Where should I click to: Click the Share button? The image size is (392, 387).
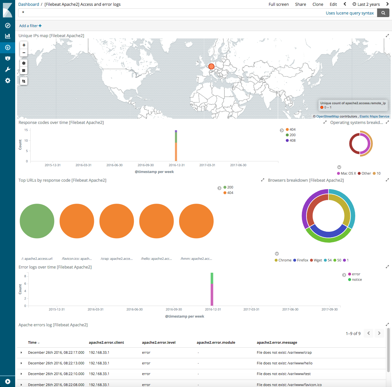[x=300, y=4]
